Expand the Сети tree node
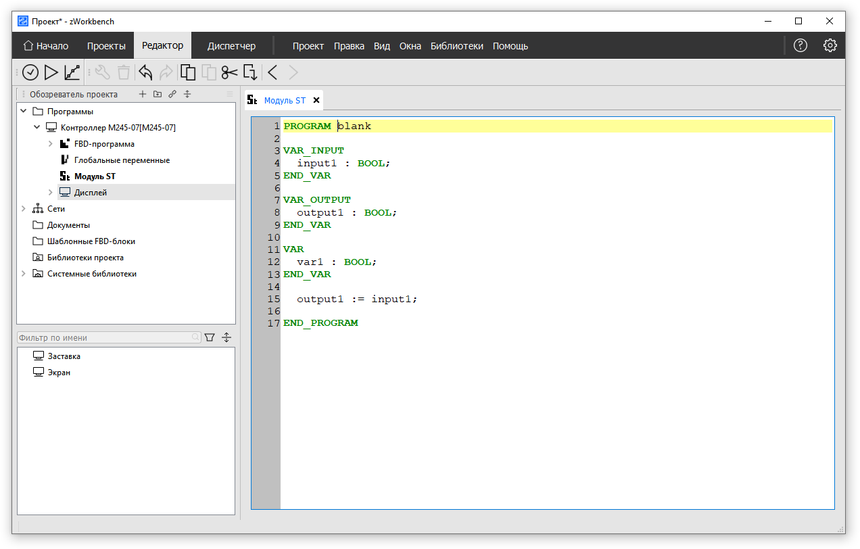860x549 pixels. pyautogui.click(x=24, y=209)
